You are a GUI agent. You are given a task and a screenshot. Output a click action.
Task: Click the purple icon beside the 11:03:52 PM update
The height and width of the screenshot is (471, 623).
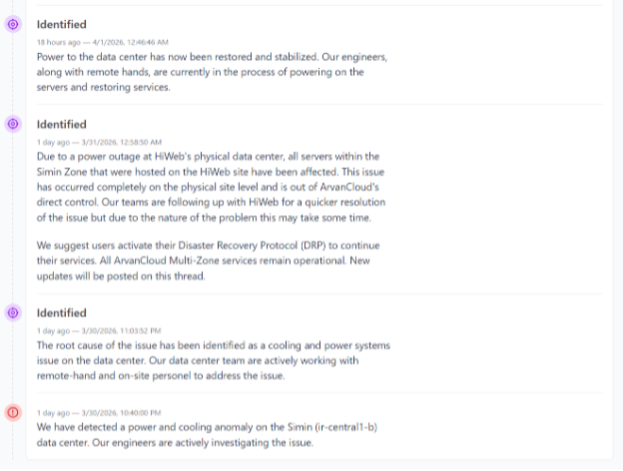point(13,312)
